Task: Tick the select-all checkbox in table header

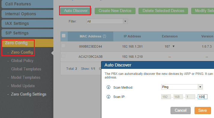Action: coord(64,36)
